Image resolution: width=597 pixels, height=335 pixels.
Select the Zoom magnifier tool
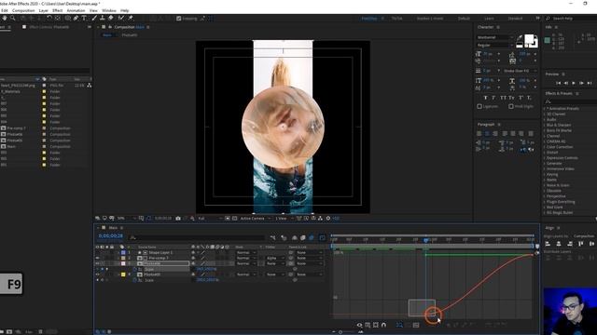13,18
